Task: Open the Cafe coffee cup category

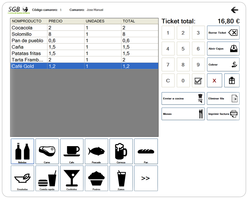Action: [x=72, y=151]
